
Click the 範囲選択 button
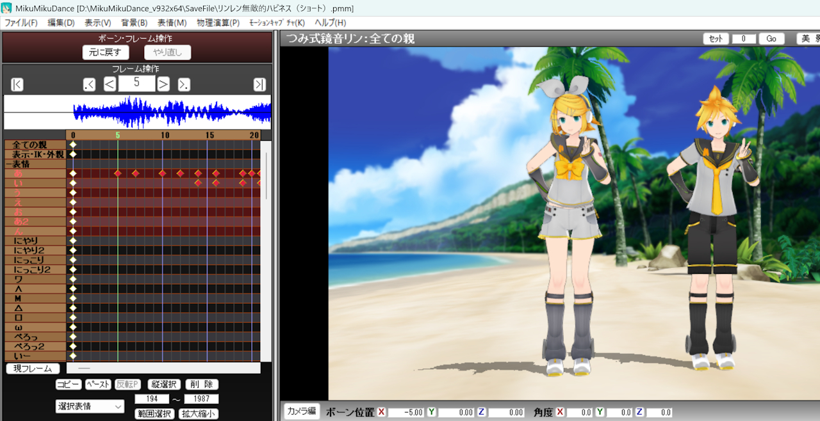154,414
